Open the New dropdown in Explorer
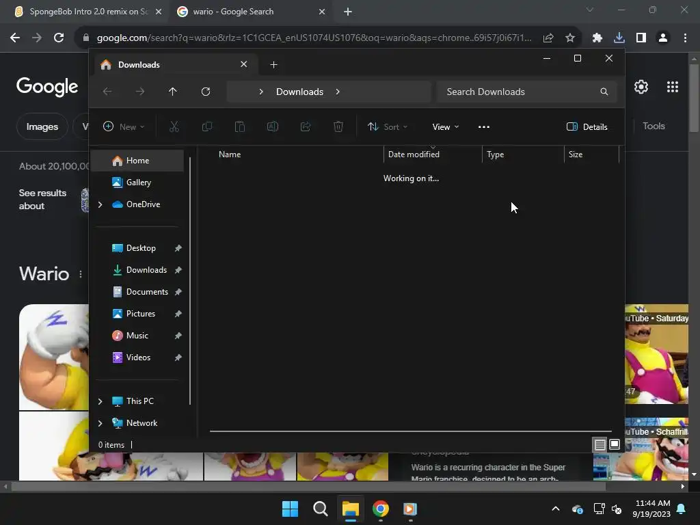Screen dimensions: 700x525 tap(124, 126)
